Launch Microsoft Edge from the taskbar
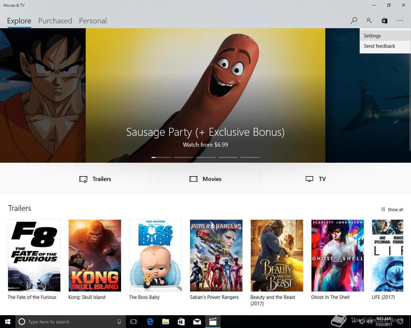The image size is (411, 328). [150, 322]
